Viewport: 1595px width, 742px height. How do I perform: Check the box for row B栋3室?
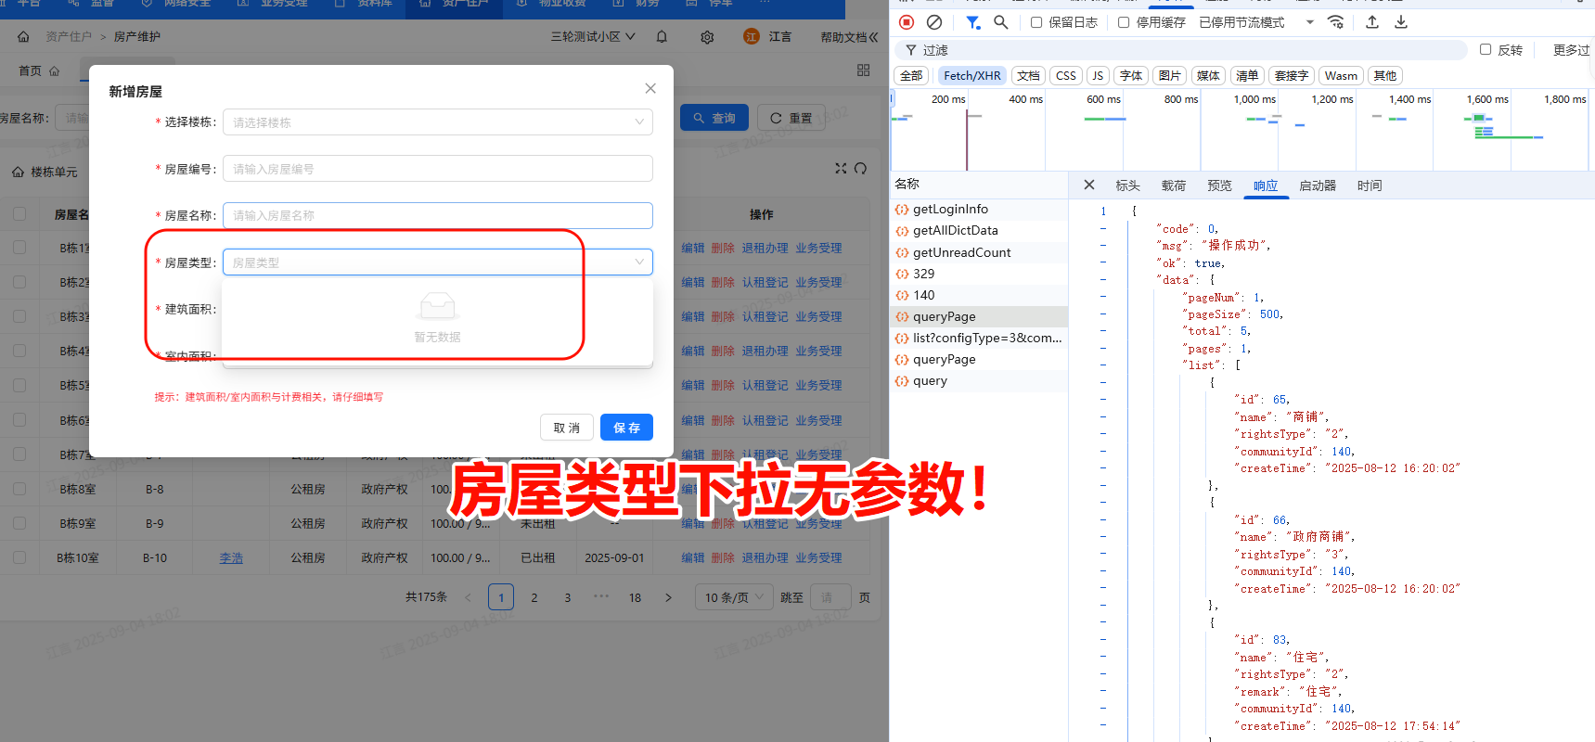[x=19, y=315]
